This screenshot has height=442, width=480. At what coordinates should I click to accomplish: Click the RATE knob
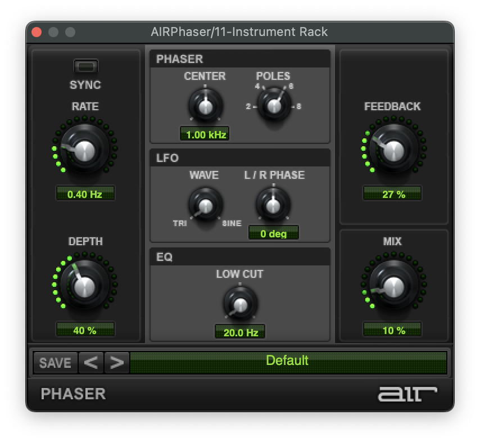pyautogui.click(x=85, y=150)
